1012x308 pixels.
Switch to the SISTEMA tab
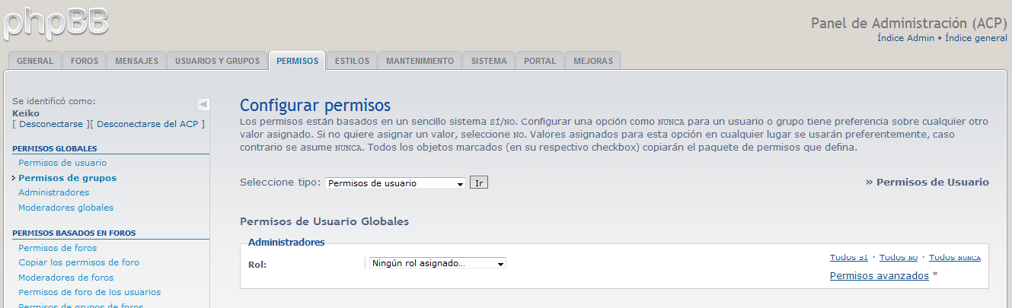click(x=489, y=61)
